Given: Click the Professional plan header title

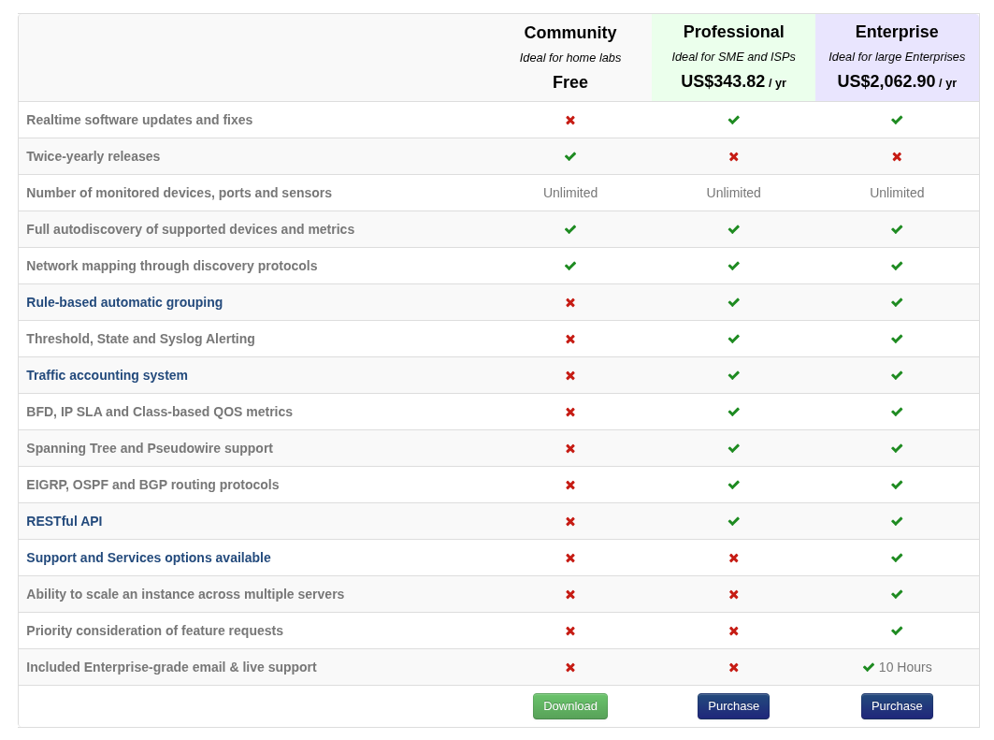Looking at the screenshot, I should (x=733, y=32).
